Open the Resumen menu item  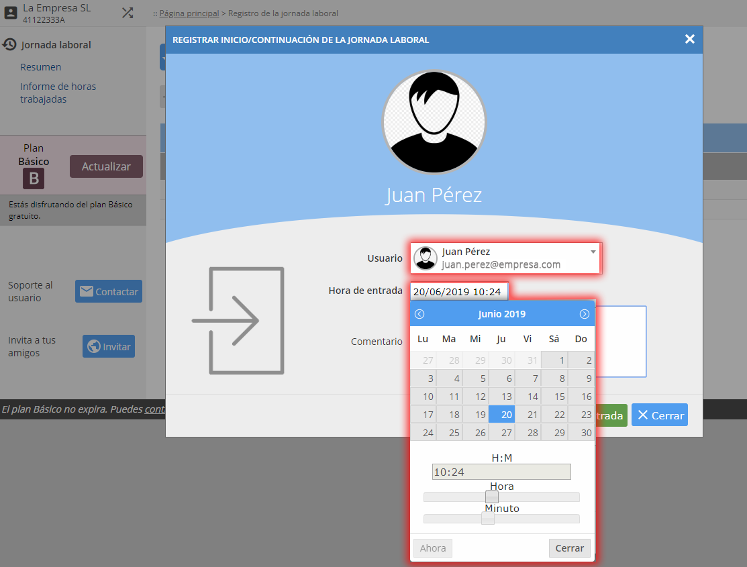click(x=40, y=67)
